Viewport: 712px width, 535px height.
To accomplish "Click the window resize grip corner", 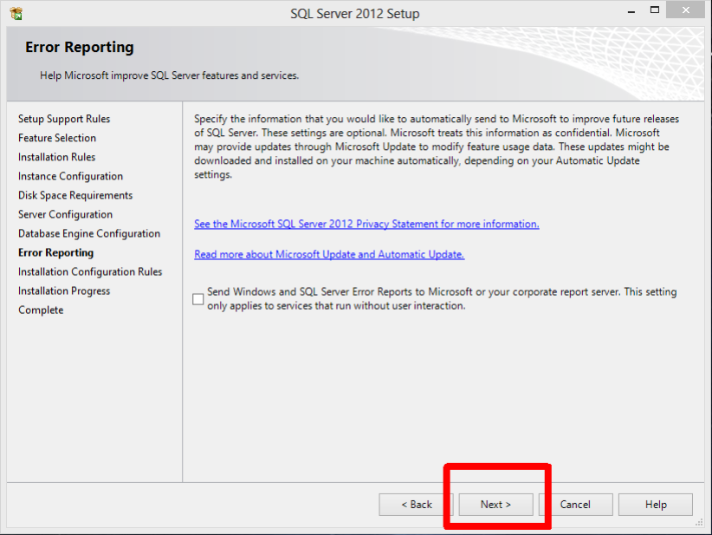I will (x=699, y=523).
